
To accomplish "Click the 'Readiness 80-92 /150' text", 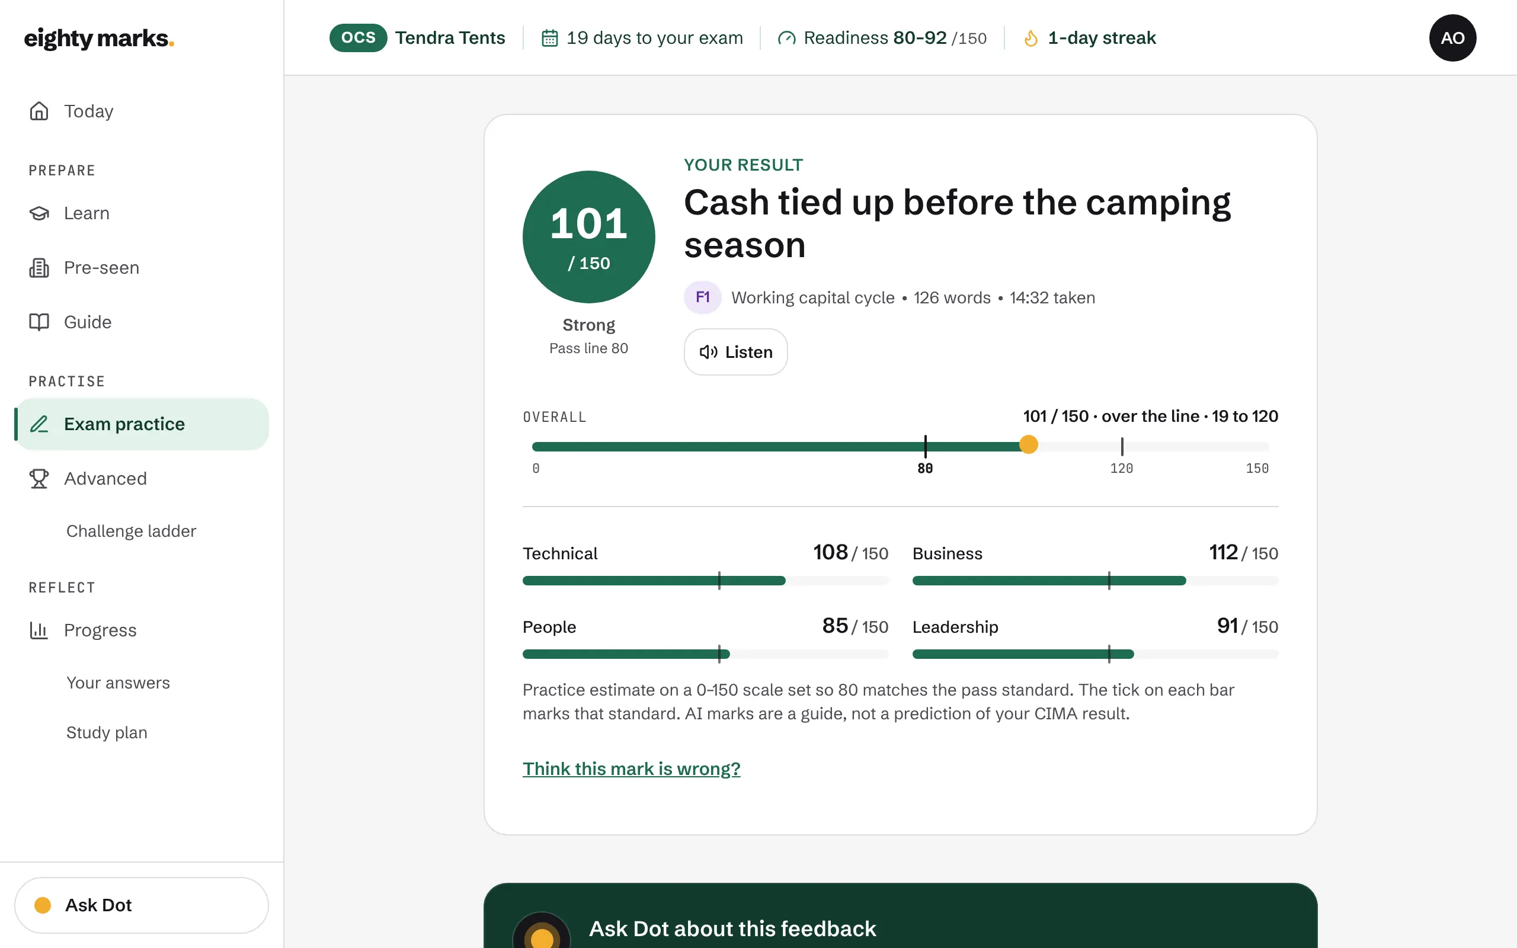I will [895, 37].
